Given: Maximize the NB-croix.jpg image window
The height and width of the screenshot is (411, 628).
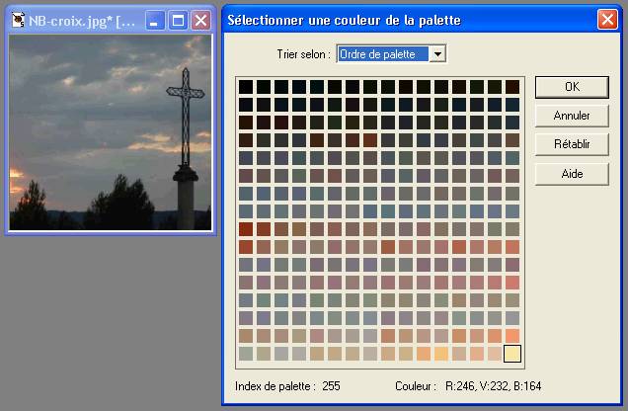Looking at the screenshot, I should point(178,20).
